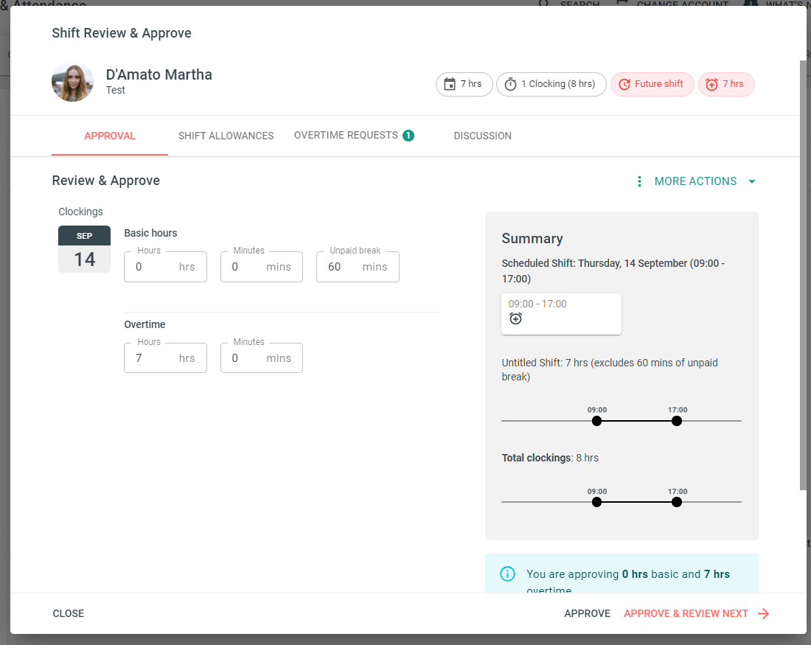Image resolution: width=811 pixels, height=645 pixels.
Task: Click the Approve button
Action: pyautogui.click(x=587, y=613)
